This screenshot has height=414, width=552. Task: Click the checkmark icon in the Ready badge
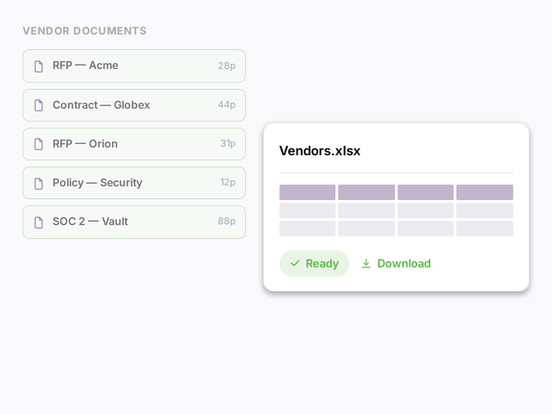click(x=295, y=263)
